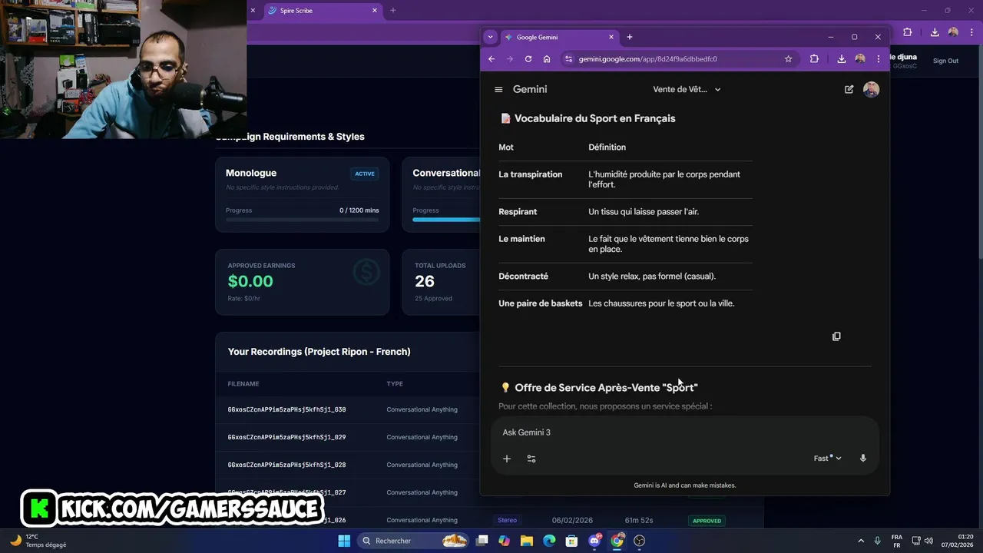Click the ACTIVE badge on Monologue
Screen dimensions: 983x553
pyautogui.click(x=365, y=174)
